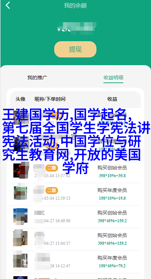The width and height of the screenshot is (151, 279).
Task: Select the 198*40%=79.2 earnings amount
Action: point(112,266)
